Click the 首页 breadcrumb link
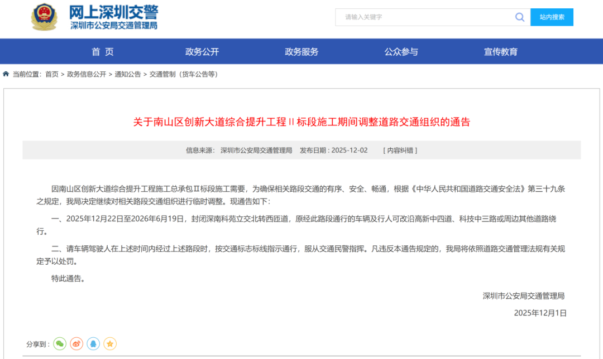Viewport: 603px width, 359px height. click(x=51, y=74)
